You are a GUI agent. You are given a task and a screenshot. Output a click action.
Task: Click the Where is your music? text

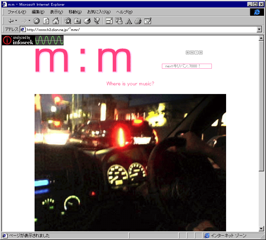[x=130, y=84]
